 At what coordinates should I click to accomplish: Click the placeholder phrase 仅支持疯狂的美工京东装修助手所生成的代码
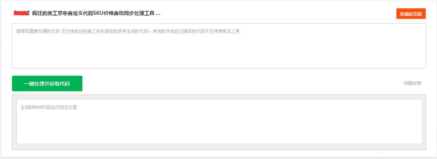pyautogui.click(x=105, y=31)
